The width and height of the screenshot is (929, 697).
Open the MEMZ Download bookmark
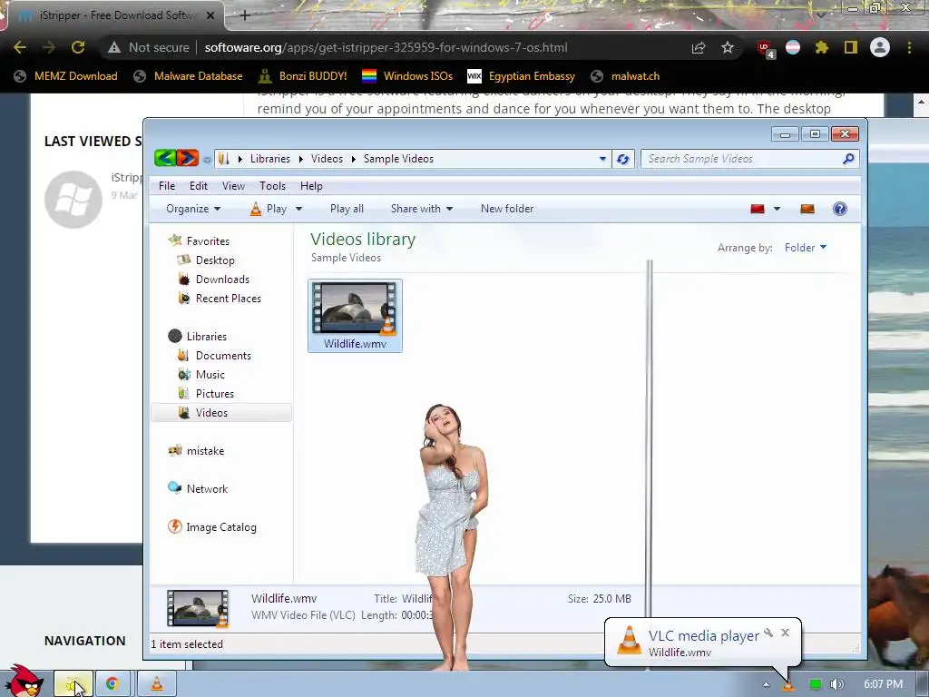tap(65, 76)
